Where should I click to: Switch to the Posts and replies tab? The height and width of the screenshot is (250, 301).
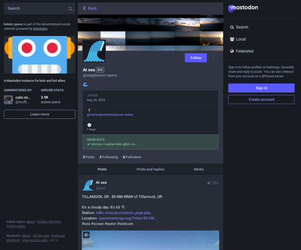point(150,169)
